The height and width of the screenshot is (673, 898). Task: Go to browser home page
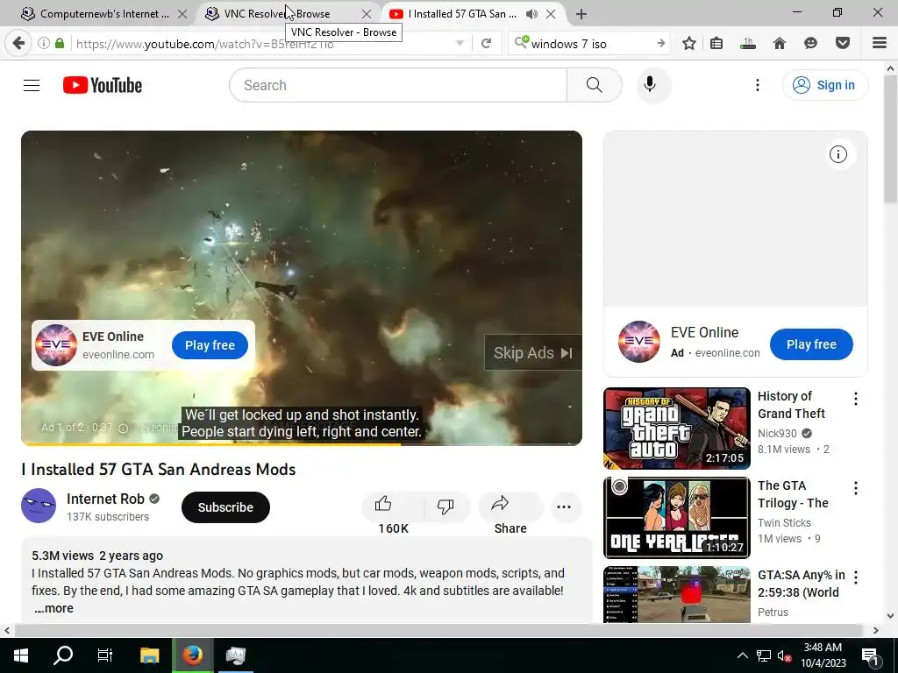[780, 43]
